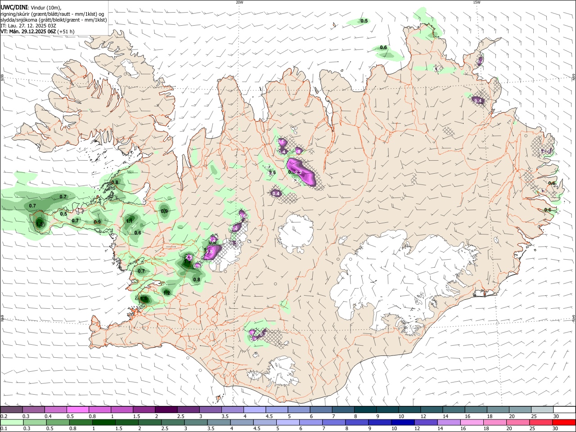Image resolution: width=576 pixels, height=432 pixels.
Task: Click the 1.1 precipitation value on the map
Action: pyautogui.click(x=129, y=221)
